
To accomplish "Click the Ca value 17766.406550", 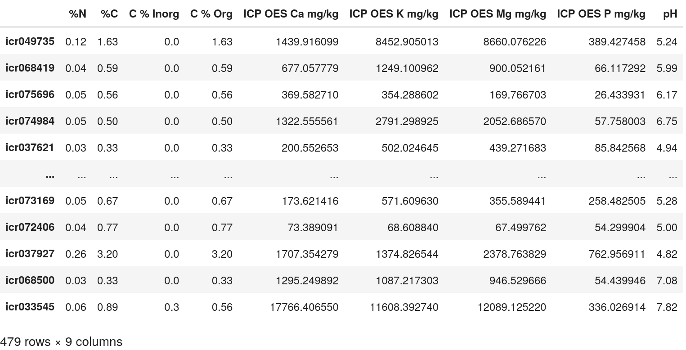I will point(304,307).
